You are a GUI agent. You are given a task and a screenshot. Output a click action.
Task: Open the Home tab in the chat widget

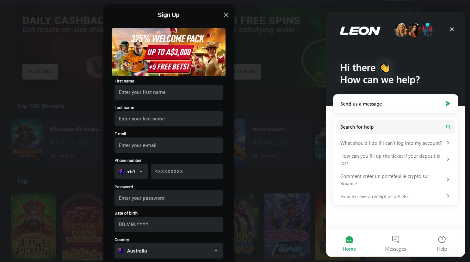pyautogui.click(x=349, y=243)
